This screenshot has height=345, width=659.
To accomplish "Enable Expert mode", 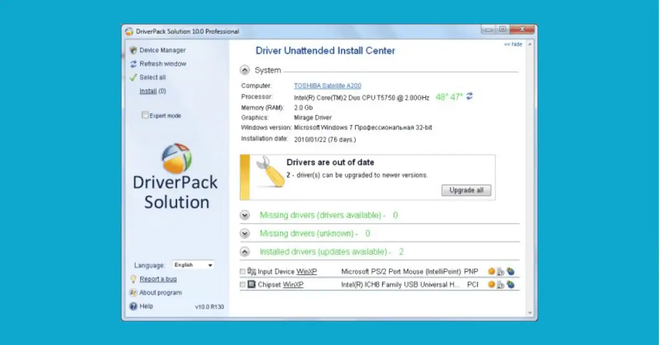I will coord(145,115).
